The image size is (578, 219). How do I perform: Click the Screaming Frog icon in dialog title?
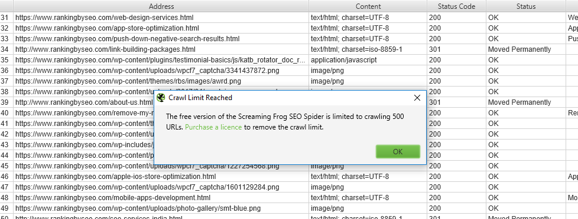(160, 98)
